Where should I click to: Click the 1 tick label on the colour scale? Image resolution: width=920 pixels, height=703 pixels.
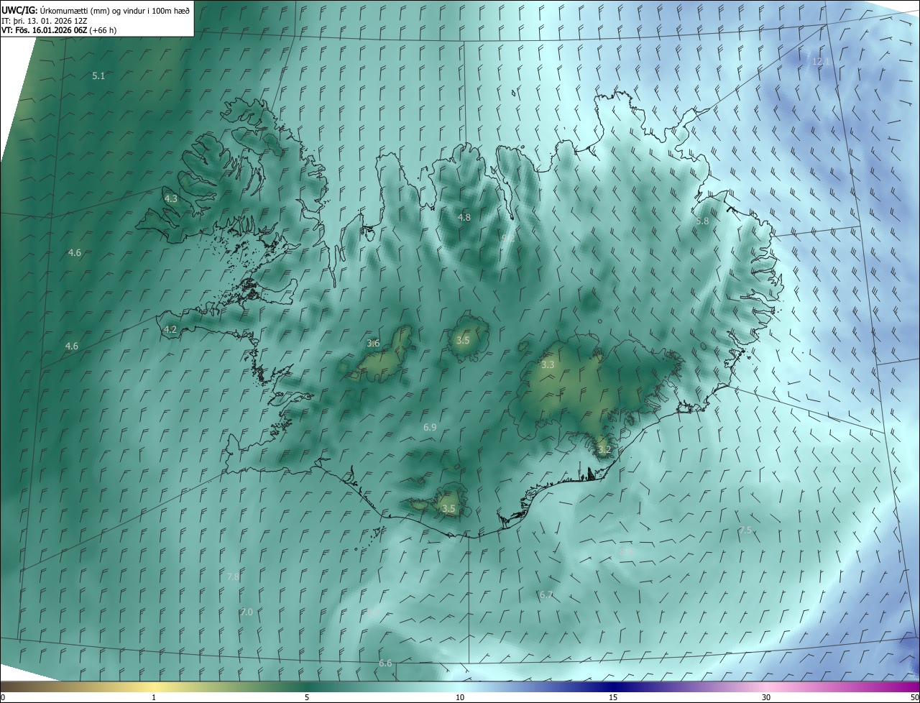click(x=154, y=697)
